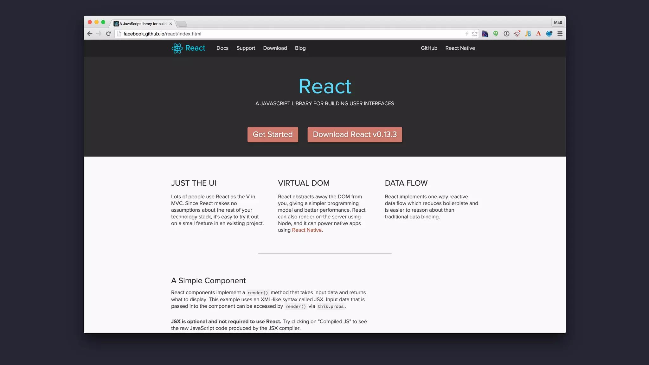Open the Download nav item
Viewport: 649px width, 365px height.
pyautogui.click(x=275, y=48)
